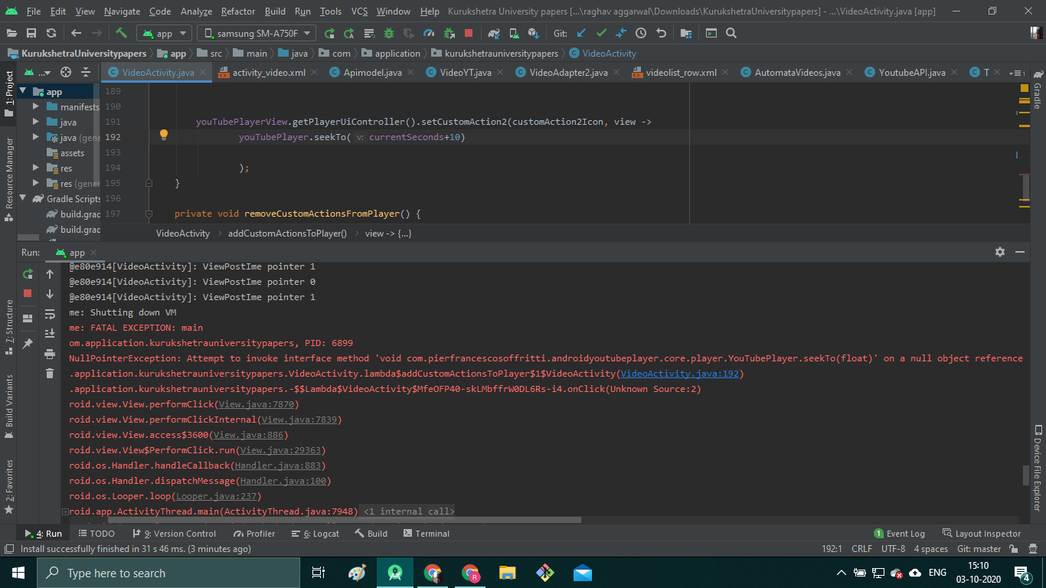Pin the Run tab
1046x588 pixels.
click(x=28, y=344)
